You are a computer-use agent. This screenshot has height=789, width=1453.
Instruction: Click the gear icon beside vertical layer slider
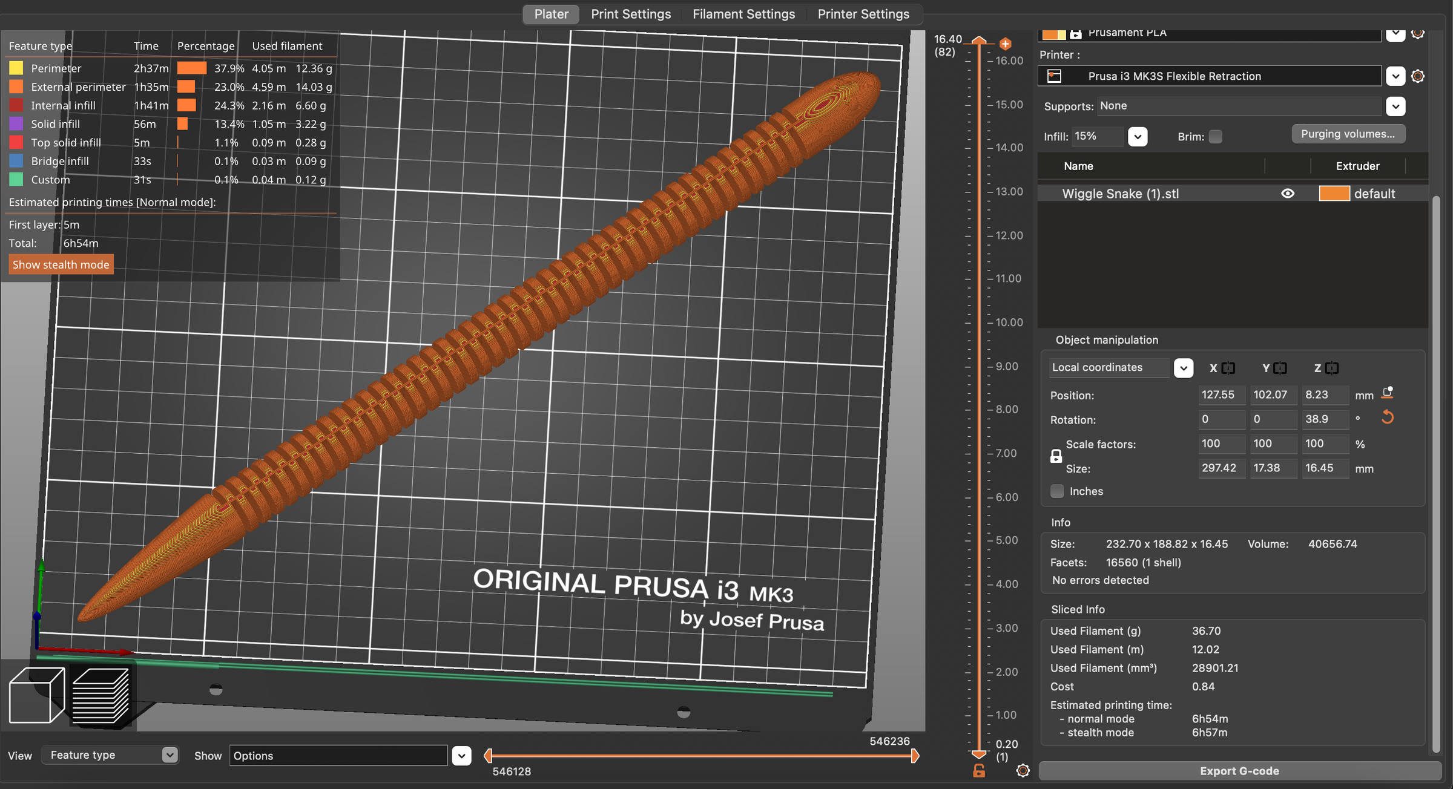pyautogui.click(x=1023, y=770)
